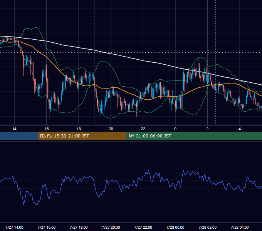This screenshot has height=231, width=262.
Task: Click the 4 hour label on price chart axis
Action: (240, 129)
